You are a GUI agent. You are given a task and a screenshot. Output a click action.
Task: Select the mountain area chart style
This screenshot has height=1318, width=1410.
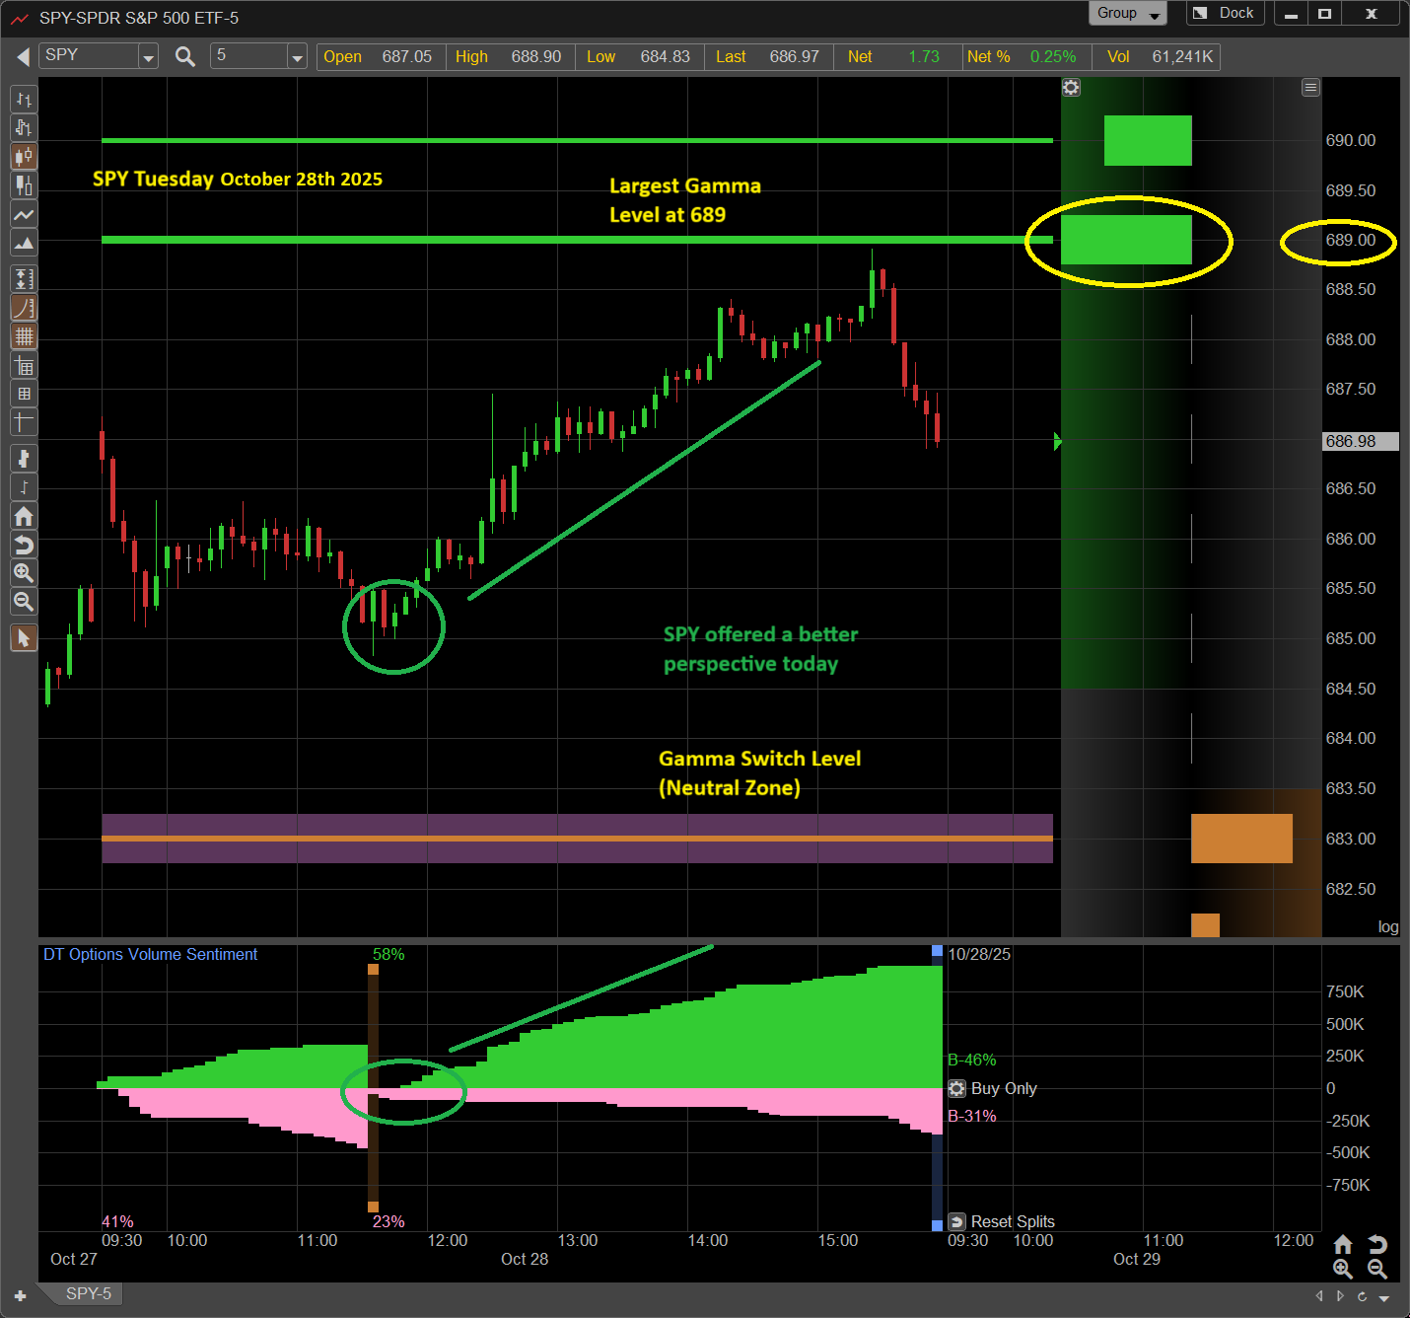tap(24, 243)
